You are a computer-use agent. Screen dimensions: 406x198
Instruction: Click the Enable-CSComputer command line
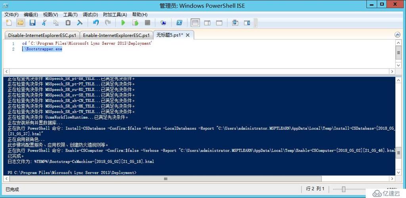201,150
